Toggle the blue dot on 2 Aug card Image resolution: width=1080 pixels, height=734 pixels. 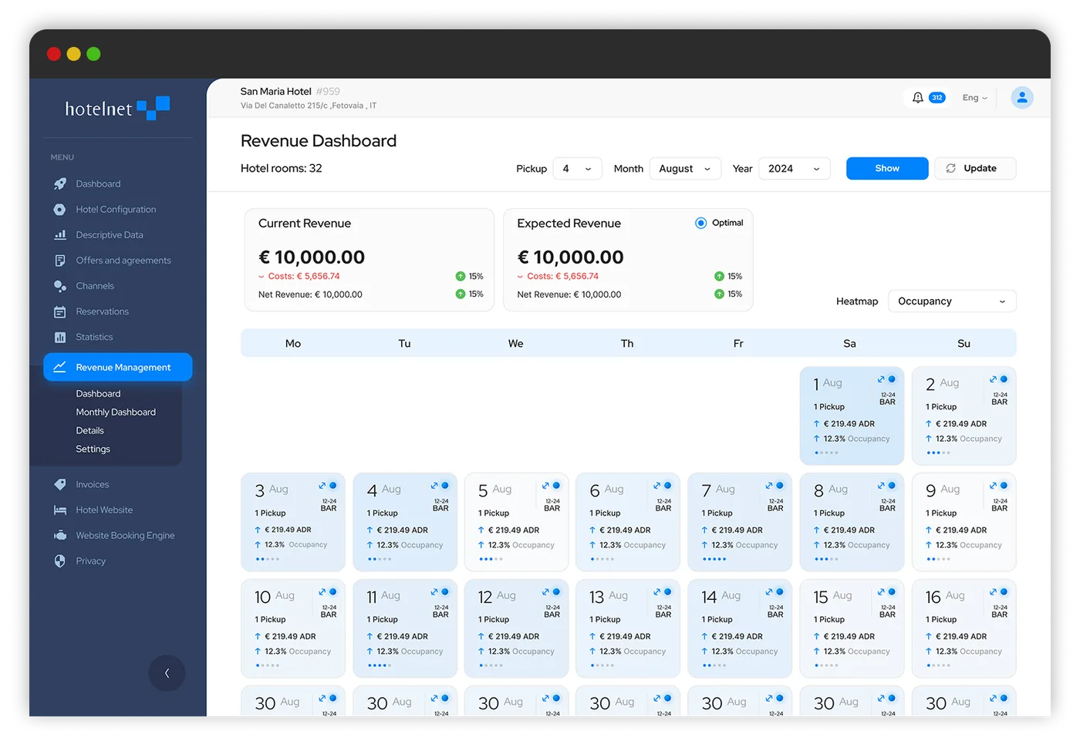pyautogui.click(x=1004, y=379)
